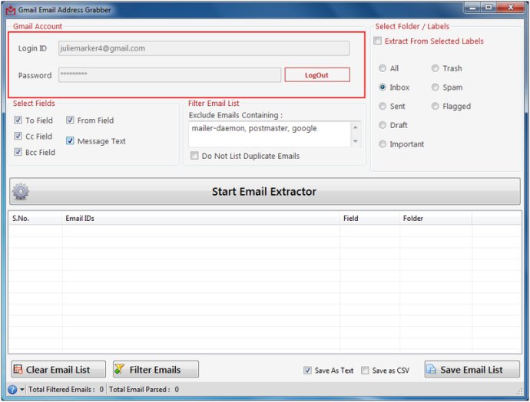Click the Save Email List button
530x402 pixels.
pyautogui.click(x=472, y=370)
